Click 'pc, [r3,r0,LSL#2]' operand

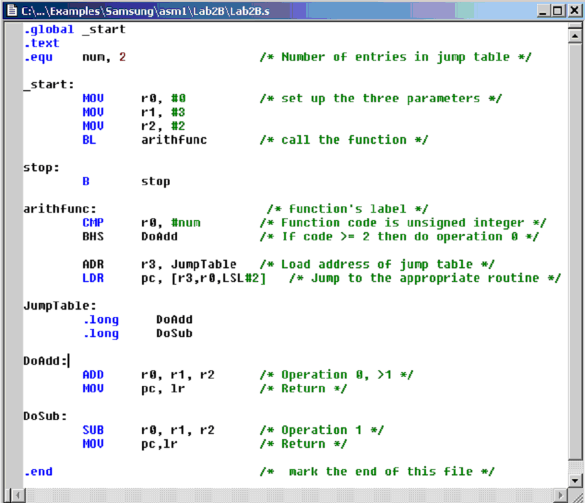coord(203,278)
